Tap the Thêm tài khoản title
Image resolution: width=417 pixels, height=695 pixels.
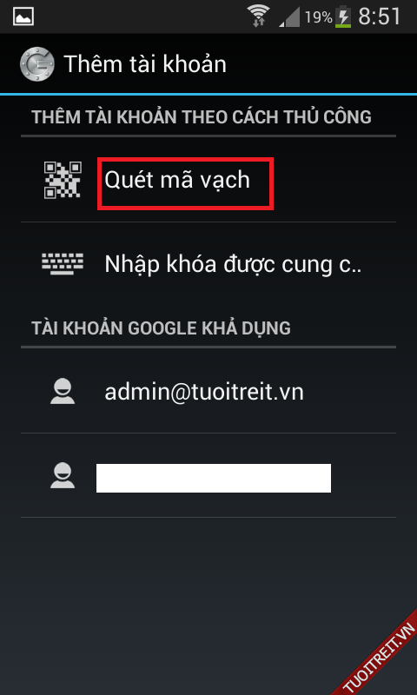(x=145, y=64)
